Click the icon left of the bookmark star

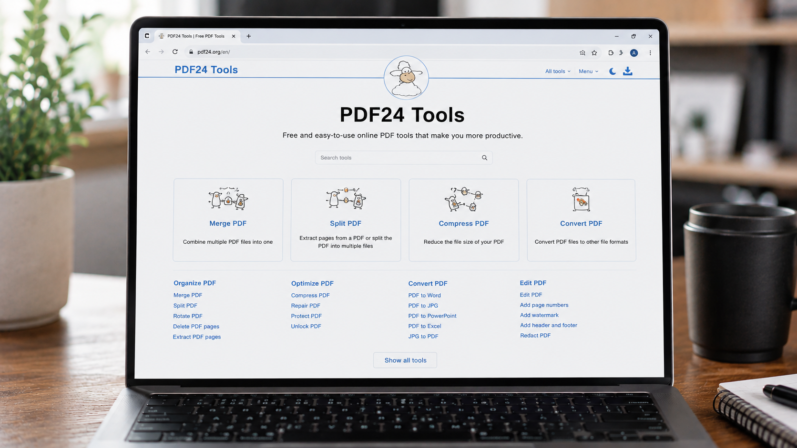click(x=582, y=53)
